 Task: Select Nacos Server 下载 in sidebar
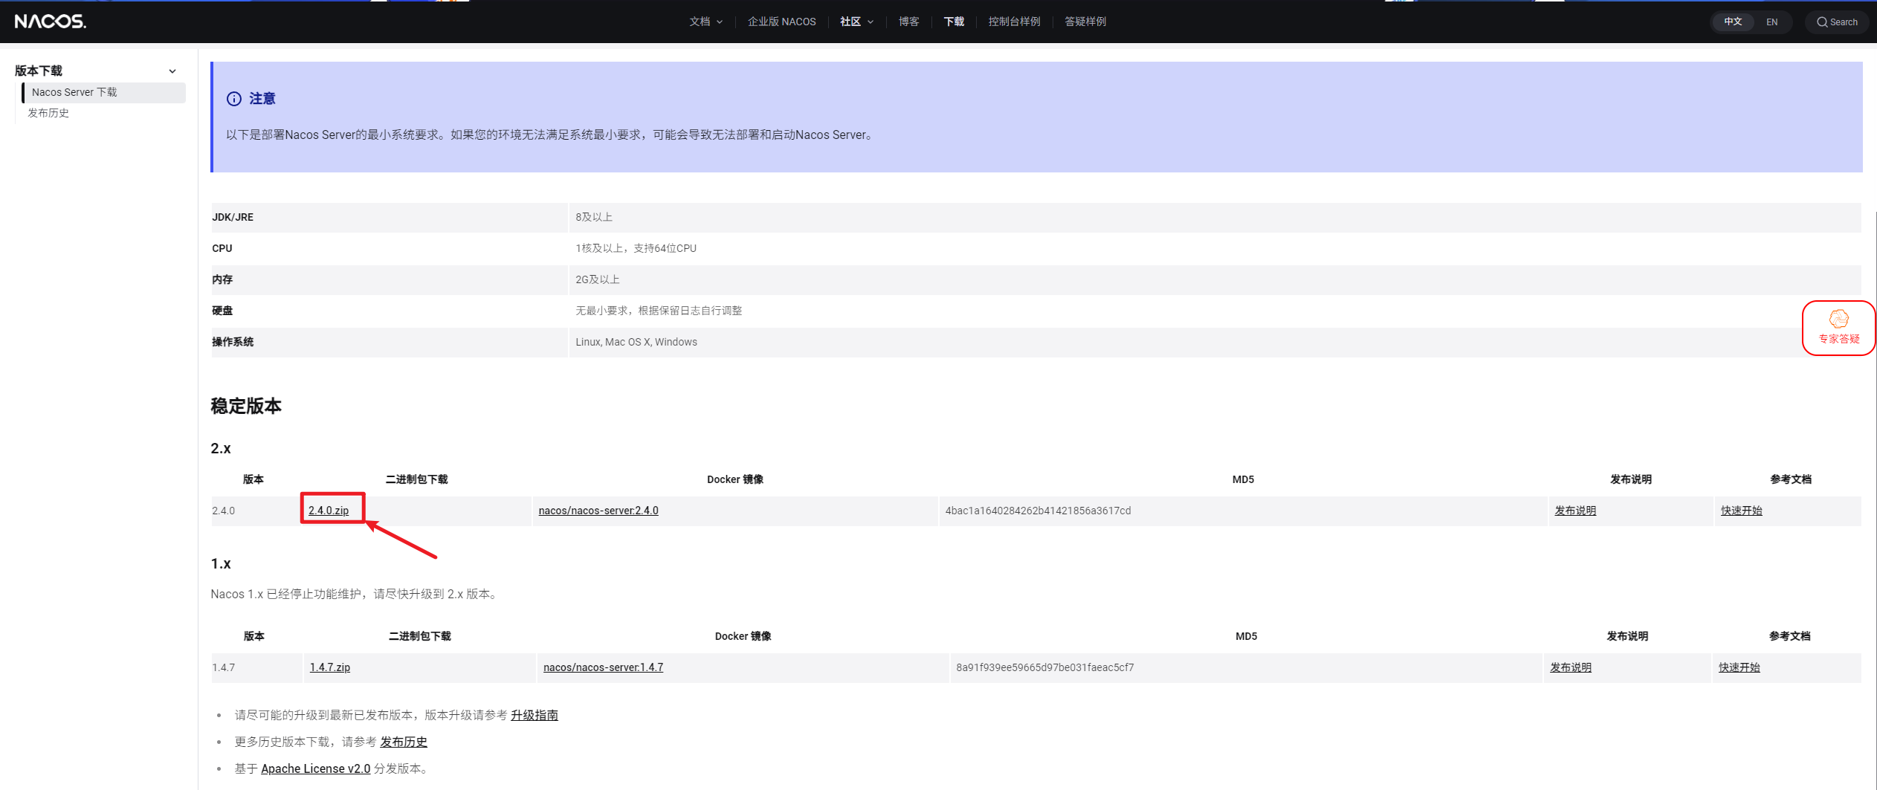pyautogui.click(x=104, y=92)
